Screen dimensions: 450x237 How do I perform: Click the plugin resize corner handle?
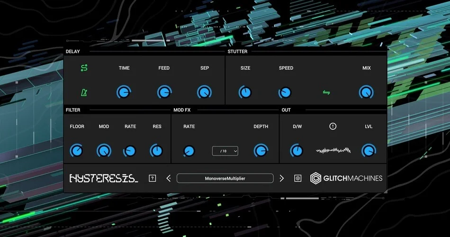point(385,191)
